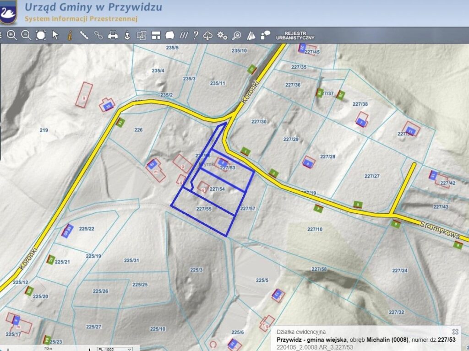Click parcel label 225/22
Image resolution: width=469 pixels, height=351 pixels.
pos(87,228)
